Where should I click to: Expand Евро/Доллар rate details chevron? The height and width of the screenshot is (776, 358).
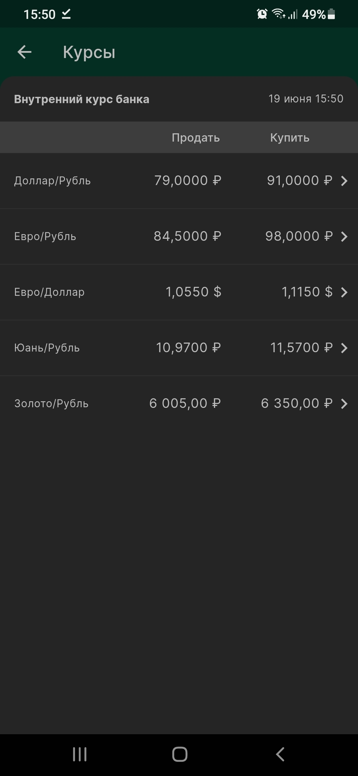coord(344,292)
